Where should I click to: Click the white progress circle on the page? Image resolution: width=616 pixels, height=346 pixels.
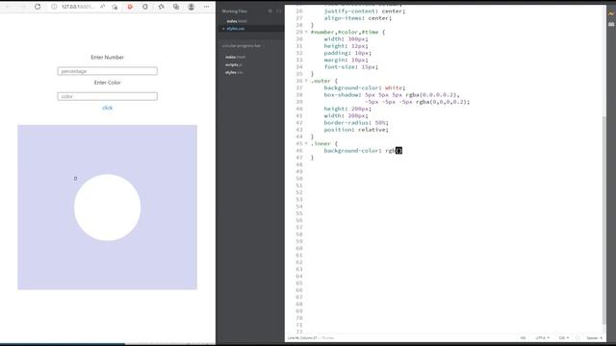[107, 208]
